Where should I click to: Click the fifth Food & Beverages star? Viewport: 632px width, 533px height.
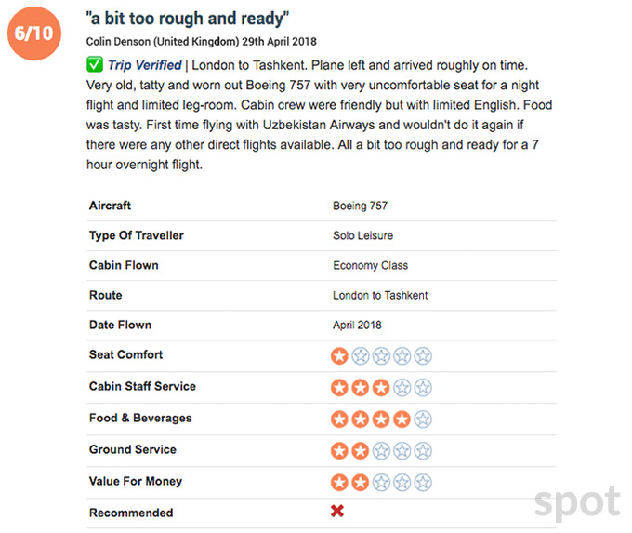pyautogui.click(x=423, y=419)
